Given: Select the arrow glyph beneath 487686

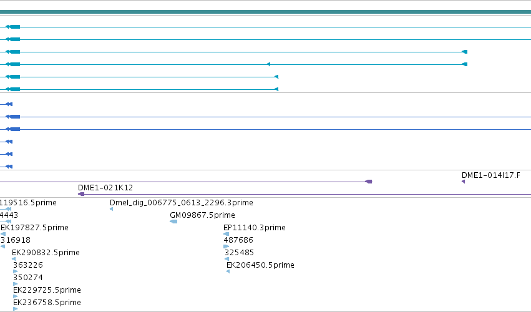Looking at the screenshot, I should coord(227,246).
